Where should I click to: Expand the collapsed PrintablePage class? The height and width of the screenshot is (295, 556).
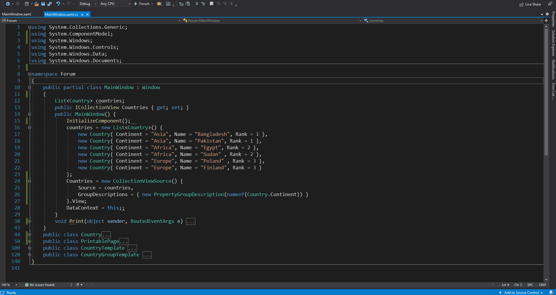pyautogui.click(x=29, y=241)
